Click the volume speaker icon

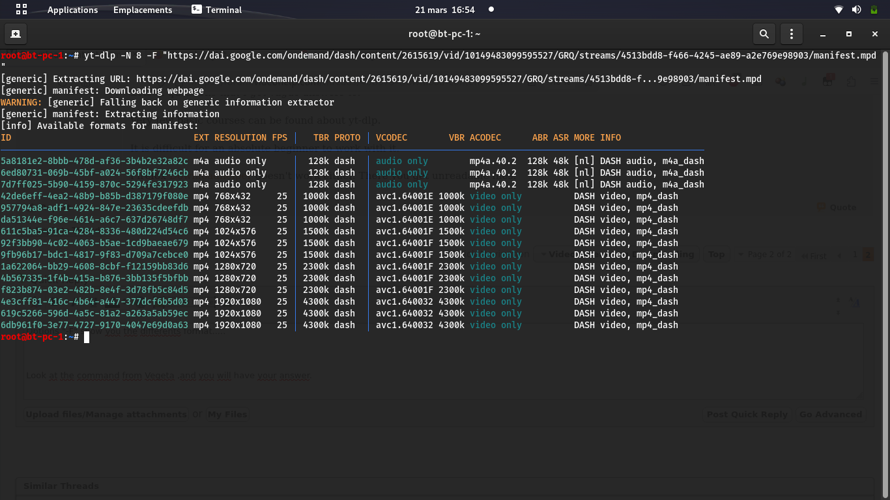click(x=856, y=10)
